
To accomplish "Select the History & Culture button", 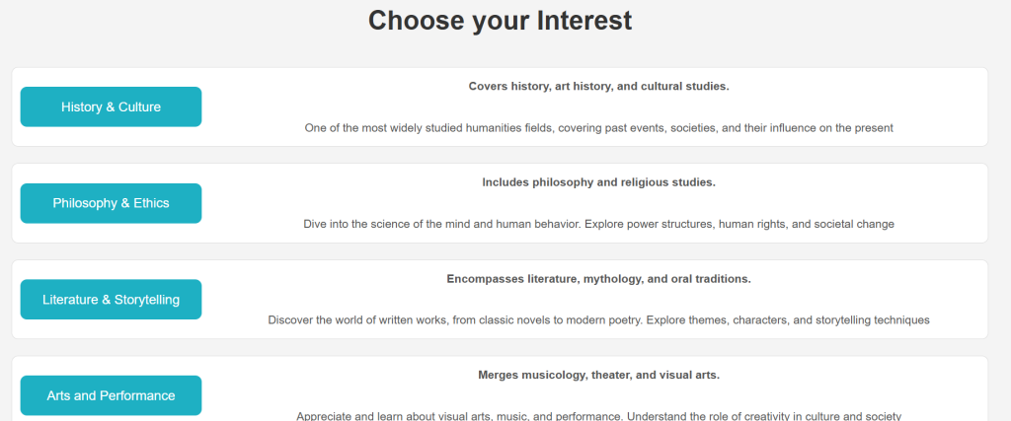I will pos(111,106).
